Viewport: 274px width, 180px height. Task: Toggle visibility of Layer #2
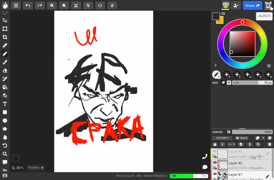pyautogui.click(x=215, y=163)
